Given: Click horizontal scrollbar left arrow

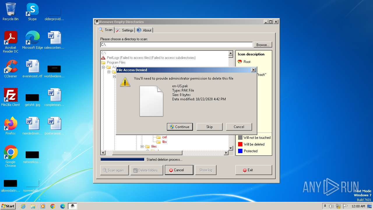Looking at the screenshot, I should 103,153.
